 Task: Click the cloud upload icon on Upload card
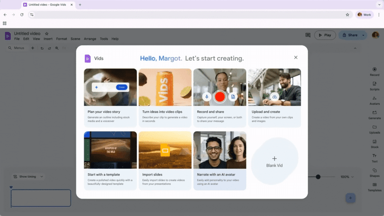(275, 96)
